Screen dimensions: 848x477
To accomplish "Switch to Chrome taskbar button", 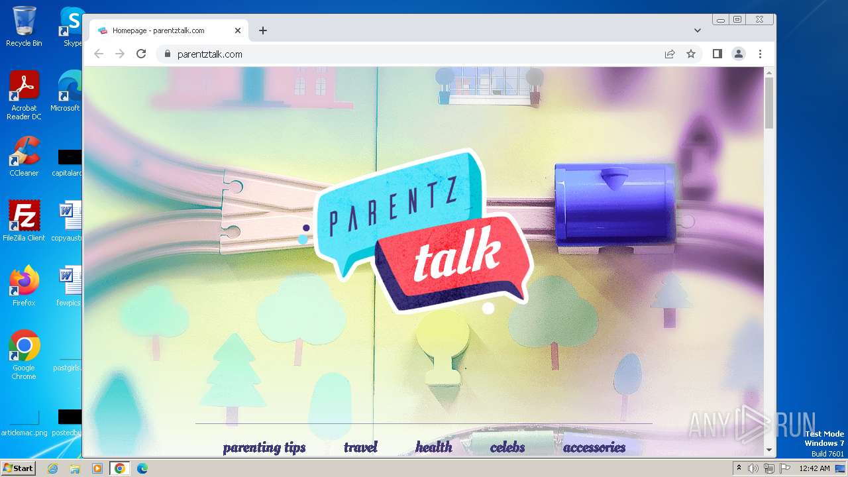I will [x=120, y=468].
